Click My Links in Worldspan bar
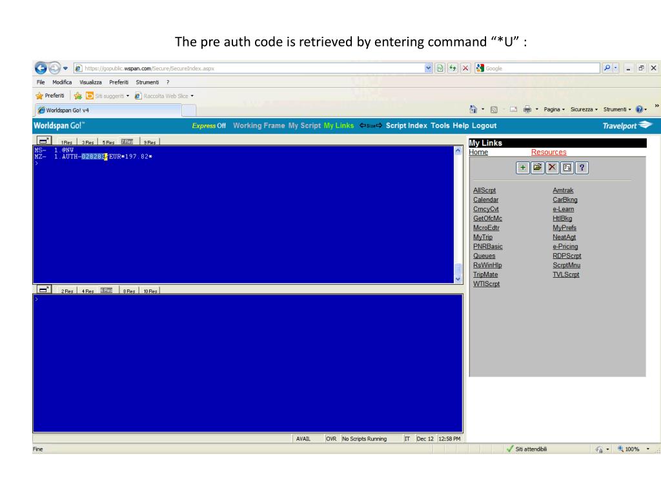 pyautogui.click(x=338, y=126)
